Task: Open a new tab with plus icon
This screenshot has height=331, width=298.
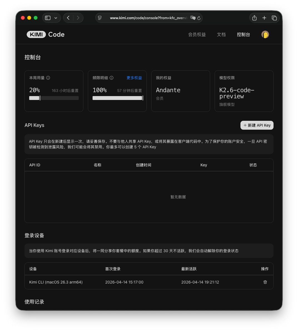Action: [264, 18]
